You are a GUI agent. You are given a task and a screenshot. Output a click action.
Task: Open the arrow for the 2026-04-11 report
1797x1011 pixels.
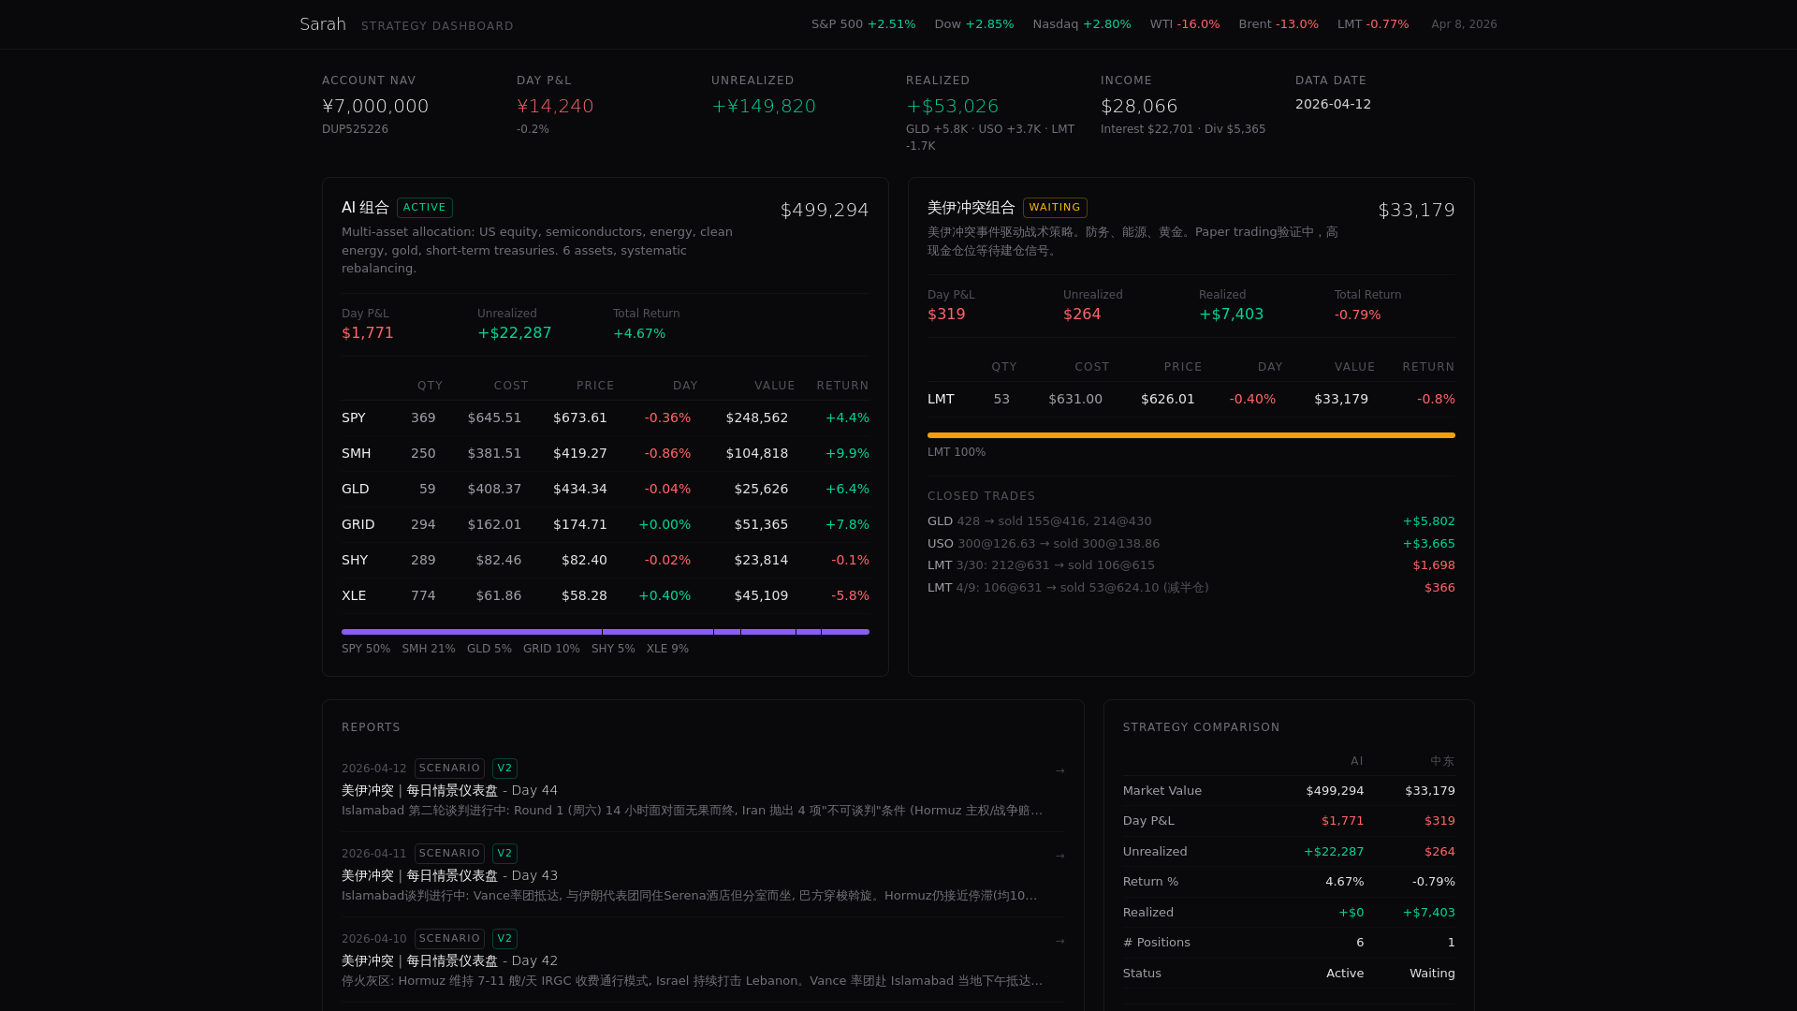tap(1059, 857)
